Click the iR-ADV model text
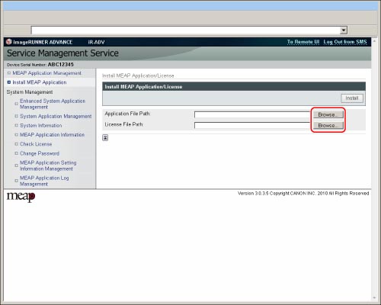 96,42
